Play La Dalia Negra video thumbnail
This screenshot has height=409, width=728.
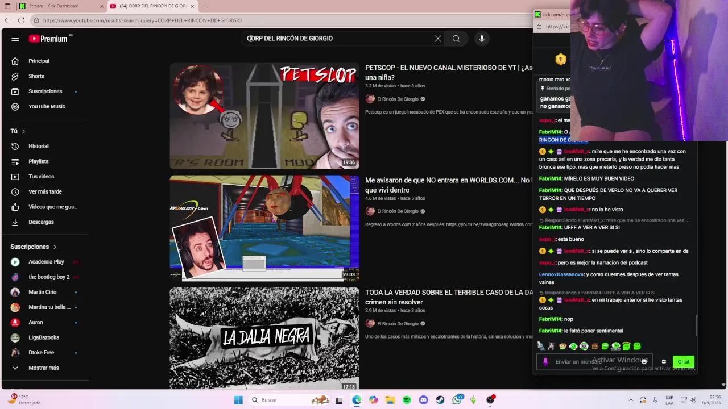coord(264,339)
